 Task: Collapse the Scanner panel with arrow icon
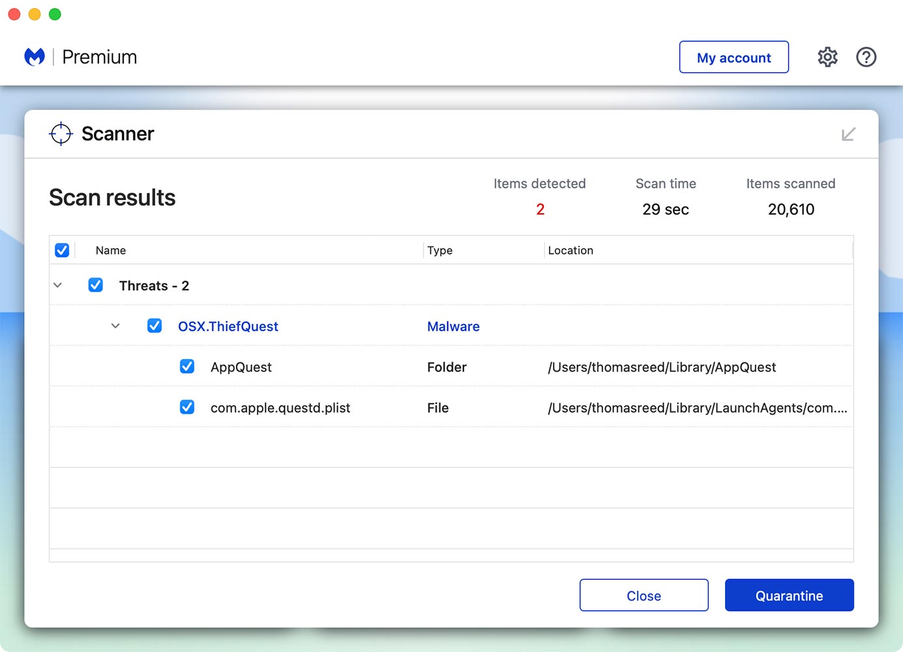coord(848,134)
